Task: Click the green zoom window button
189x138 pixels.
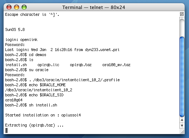Action: [24, 7]
